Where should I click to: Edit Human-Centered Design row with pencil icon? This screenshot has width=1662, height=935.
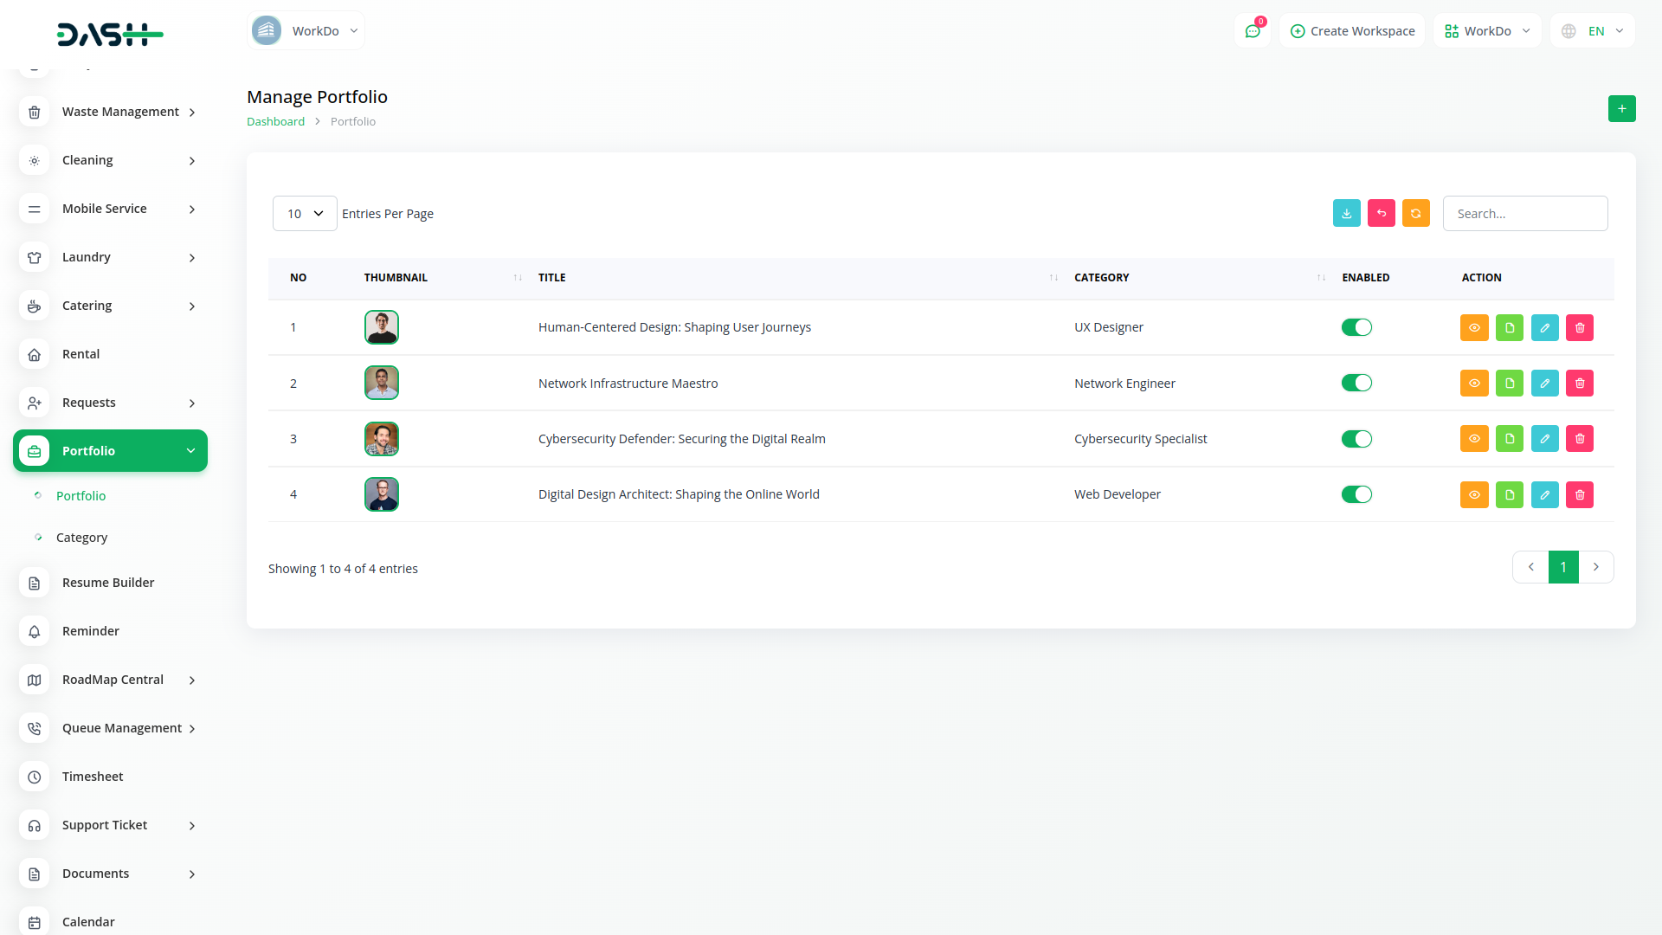(x=1544, y=328)
